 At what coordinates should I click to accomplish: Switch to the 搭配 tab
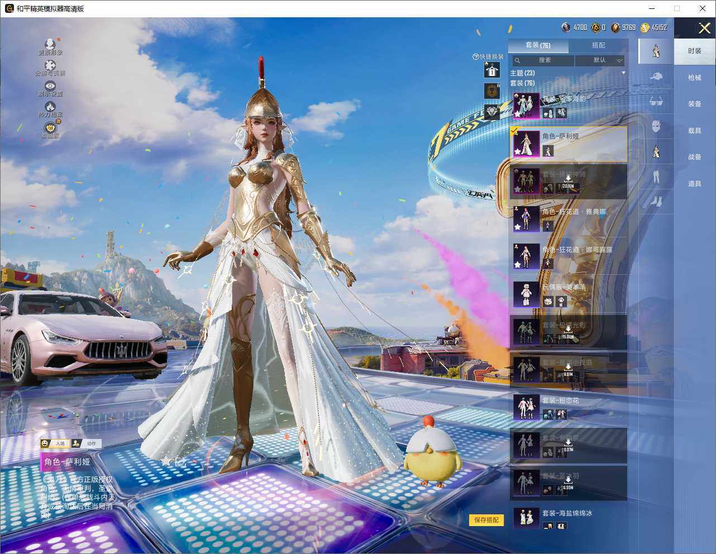point(598,45)
